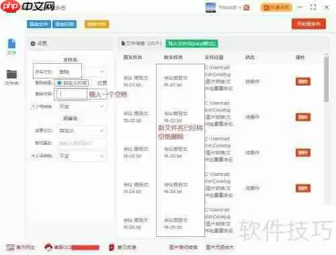Click the green Import filenames from Excel button
Screen dimensions: 336x255
tap(192, 44)
